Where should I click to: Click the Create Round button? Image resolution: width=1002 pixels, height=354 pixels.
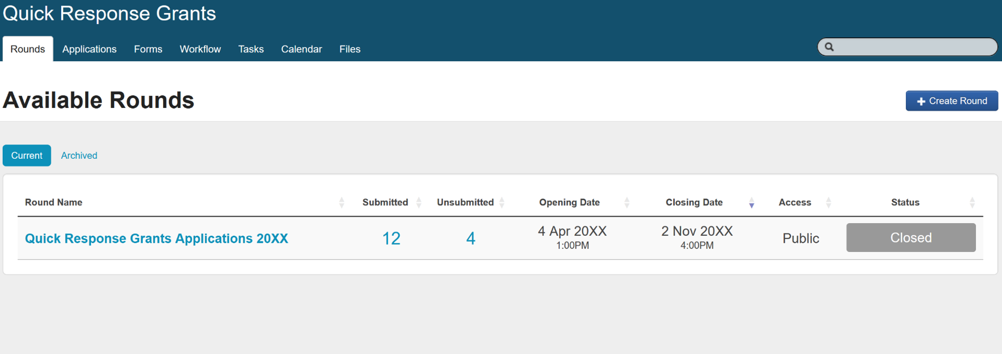click(x=952, y=101)
